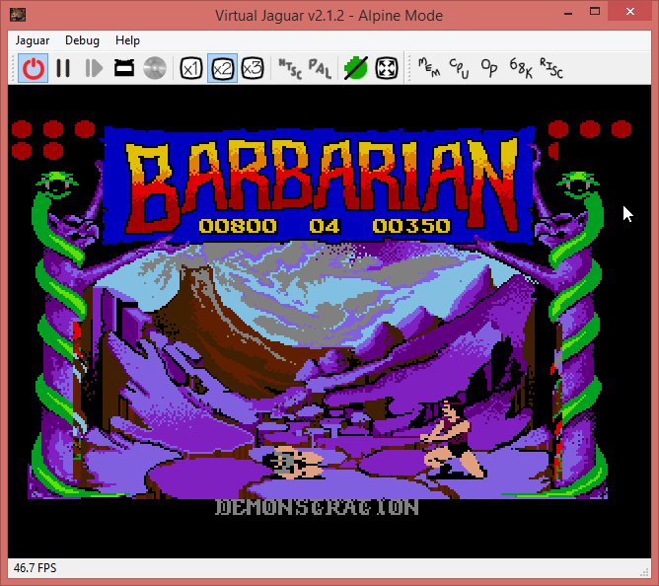Select the x2 zoom level
The height and width of the screenshot is (586, 659).
[222, 68]
